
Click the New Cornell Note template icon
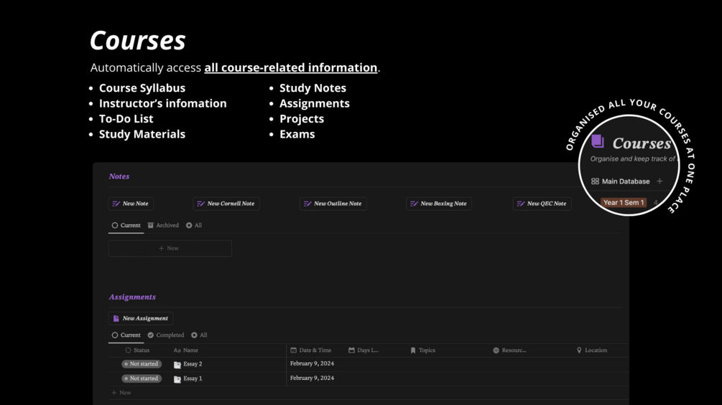(x=201, y=204)
